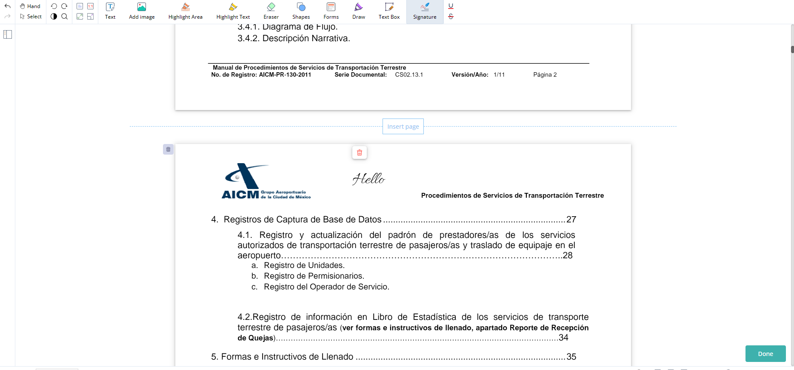Screen dimensions: 794x370
Task: Select the Highlight Area tool
Action: [x=185, y=11]
